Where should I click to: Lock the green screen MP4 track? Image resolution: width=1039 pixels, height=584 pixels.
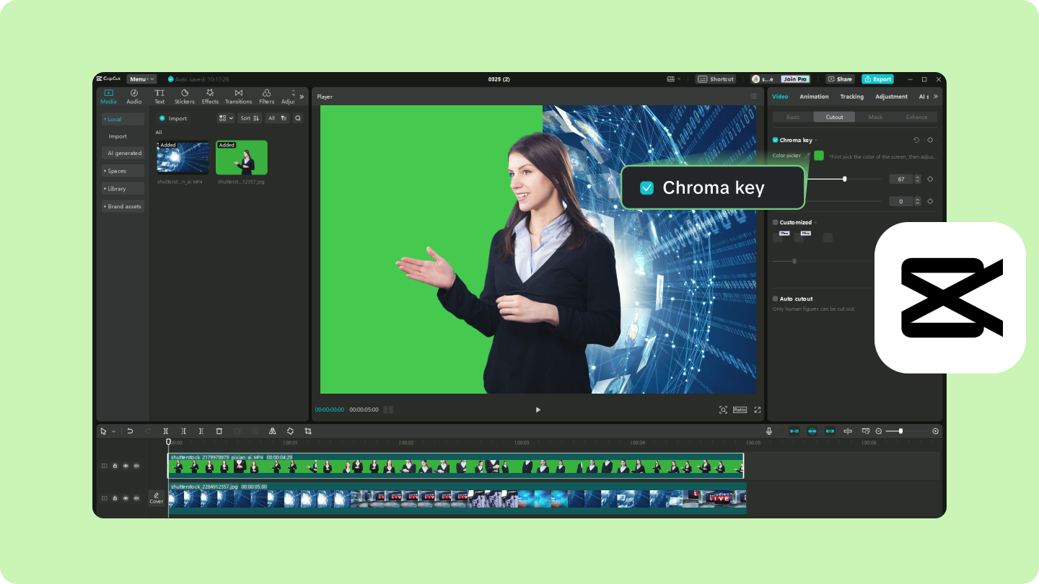115,466
